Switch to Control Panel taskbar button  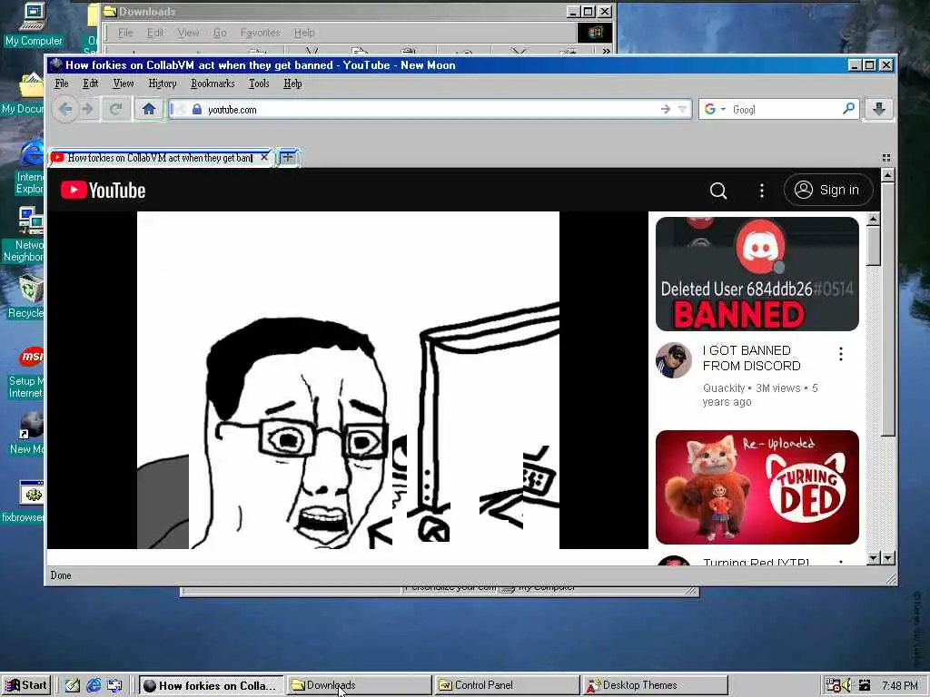pyautogui.click(x=507, y=685)
